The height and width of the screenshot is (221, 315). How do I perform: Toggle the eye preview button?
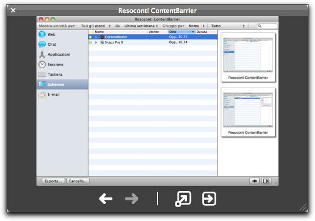(254, 181)
